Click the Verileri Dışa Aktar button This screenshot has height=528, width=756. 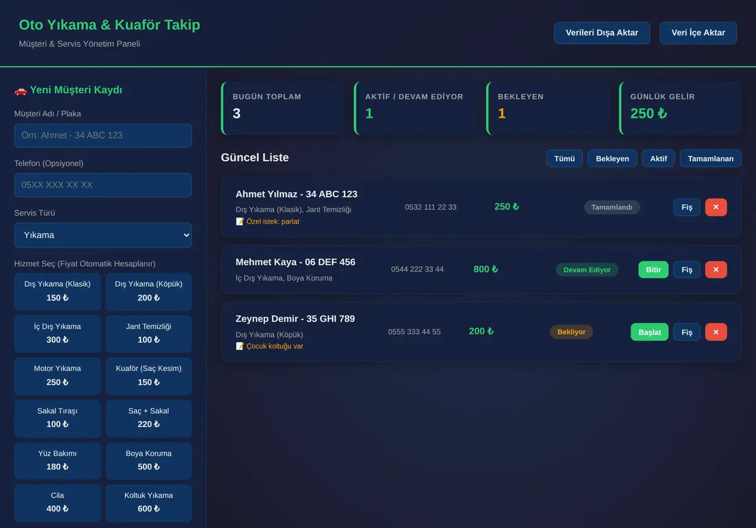pos(602,33)
